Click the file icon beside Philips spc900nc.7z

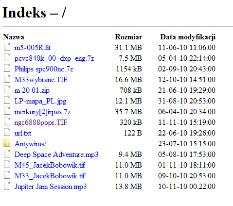[x=7, y=68]
